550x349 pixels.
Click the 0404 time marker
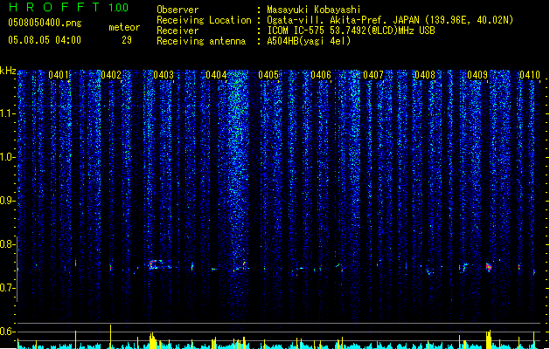(216, 75)
